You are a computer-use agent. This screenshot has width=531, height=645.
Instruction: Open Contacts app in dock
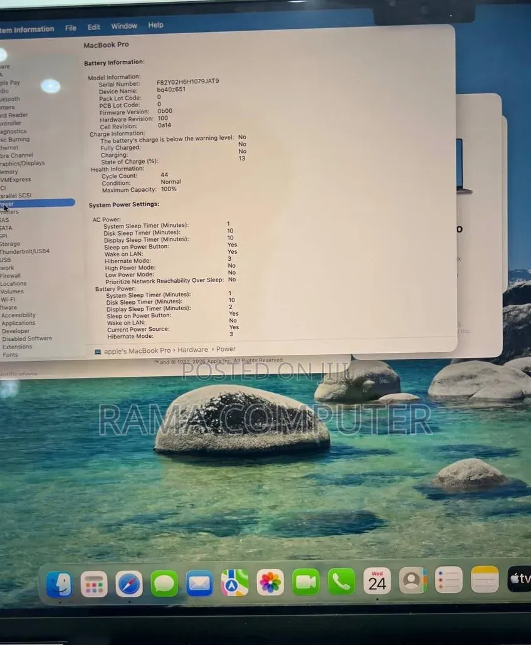coord(413,580)
